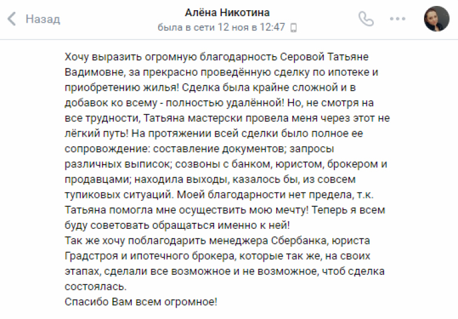Screen dimensions: 458x319
Task: Click the back chevron arrow icon
Action: tap(11, 19)
